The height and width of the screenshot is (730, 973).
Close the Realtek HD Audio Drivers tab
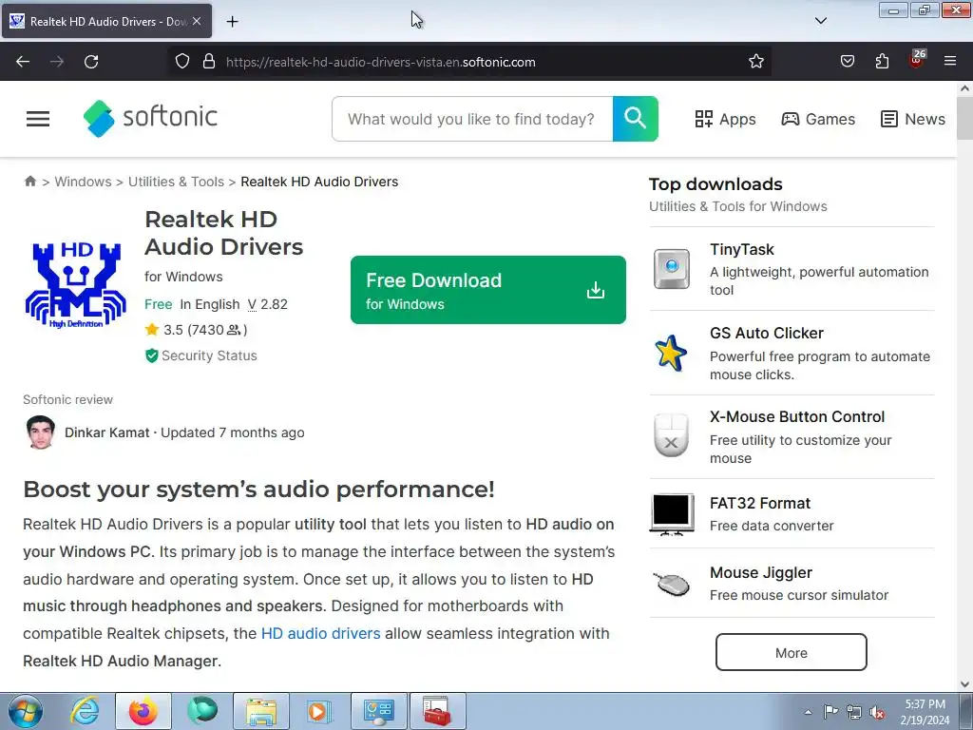pos(196,21)
